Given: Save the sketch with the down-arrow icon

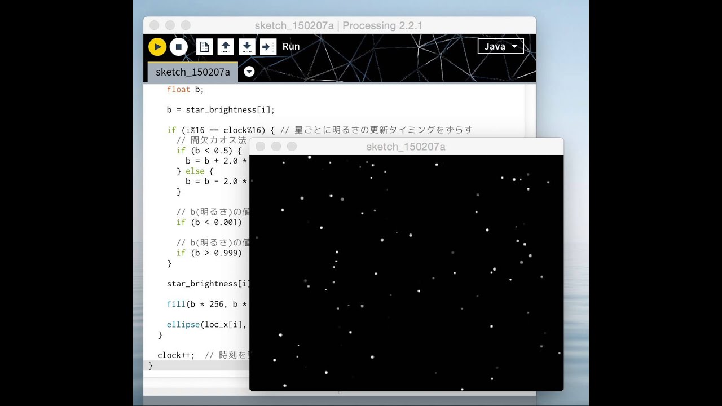Looking at the screenshot, I should tap(247, 47).
